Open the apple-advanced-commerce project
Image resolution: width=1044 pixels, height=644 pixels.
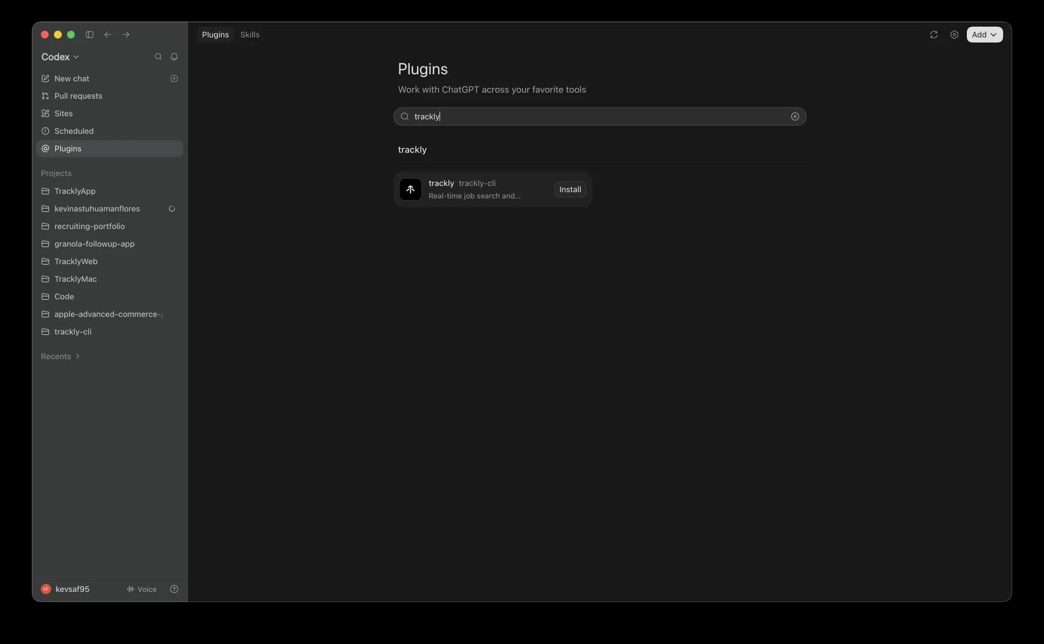click(x=110, y=314)
